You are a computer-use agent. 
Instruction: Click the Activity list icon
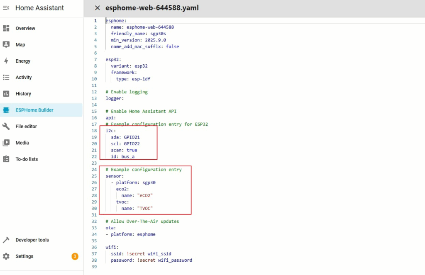click(6, 78)
